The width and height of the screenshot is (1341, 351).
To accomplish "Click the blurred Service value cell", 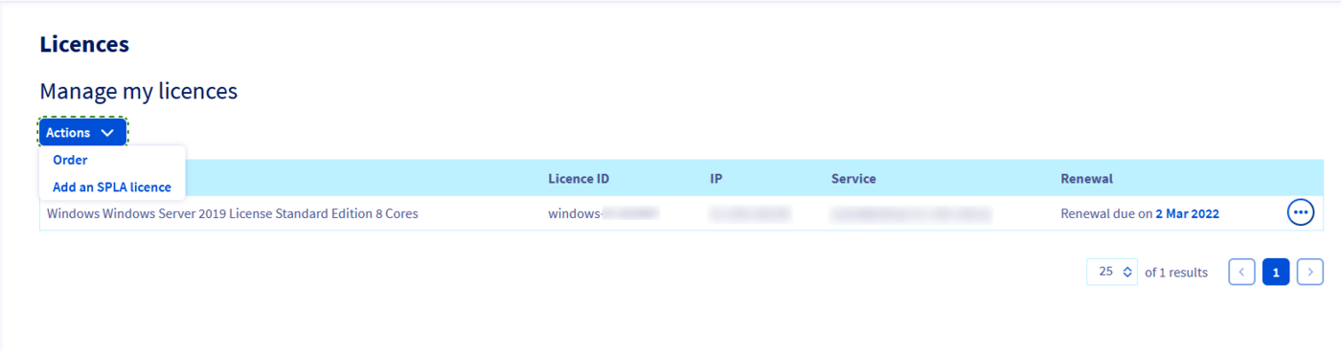I will click(x=911, y=213).
